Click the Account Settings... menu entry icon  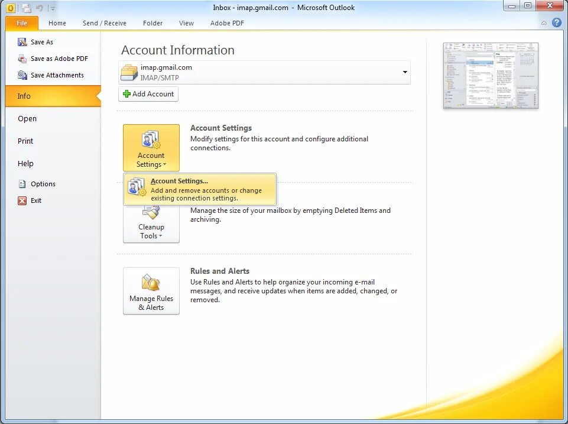click(x=137, y=187)
